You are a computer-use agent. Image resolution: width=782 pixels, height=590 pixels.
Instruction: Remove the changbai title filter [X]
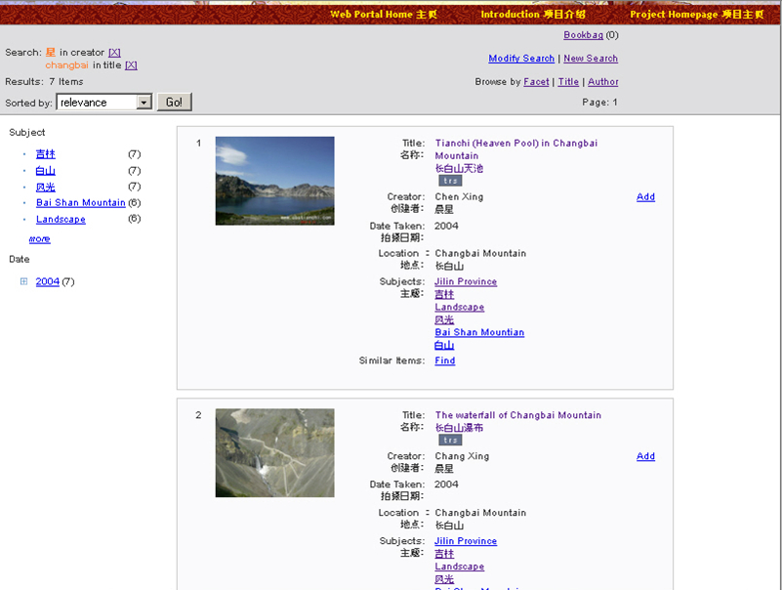(131, 65)
